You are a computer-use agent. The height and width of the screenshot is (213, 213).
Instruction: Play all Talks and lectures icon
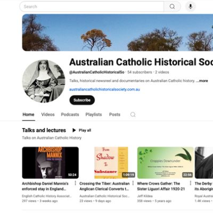74,130
